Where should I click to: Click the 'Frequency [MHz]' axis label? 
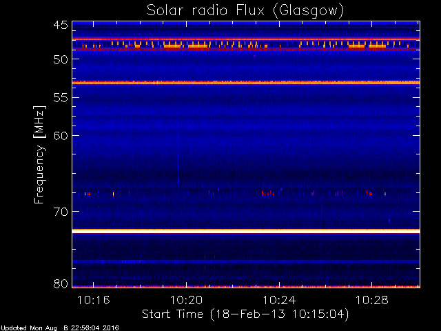point(39,154)
